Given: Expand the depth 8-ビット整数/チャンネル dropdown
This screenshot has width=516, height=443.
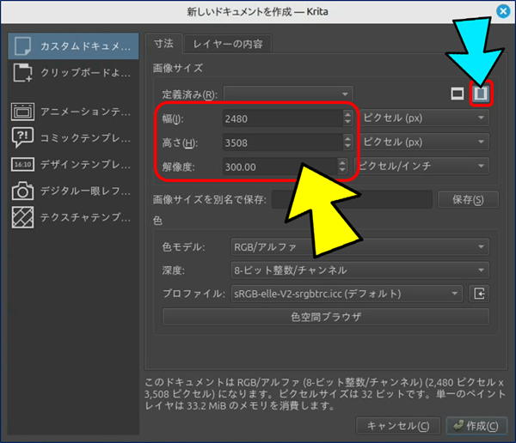Looking at the screenshot, I should 359,270.
